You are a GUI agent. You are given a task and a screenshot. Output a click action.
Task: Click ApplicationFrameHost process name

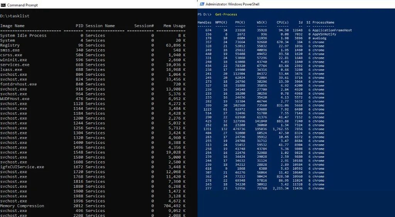332,30
